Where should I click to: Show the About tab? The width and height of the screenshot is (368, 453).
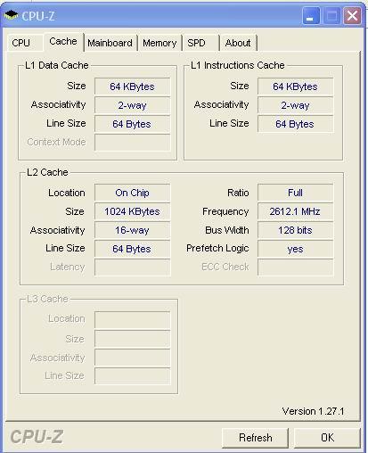click(x=238, y=43)
